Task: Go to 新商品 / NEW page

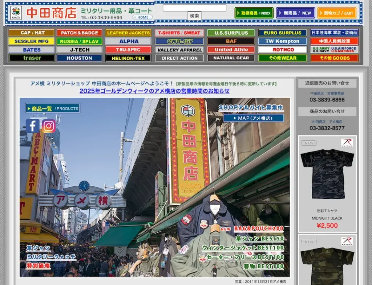Action: click(295, 13)
